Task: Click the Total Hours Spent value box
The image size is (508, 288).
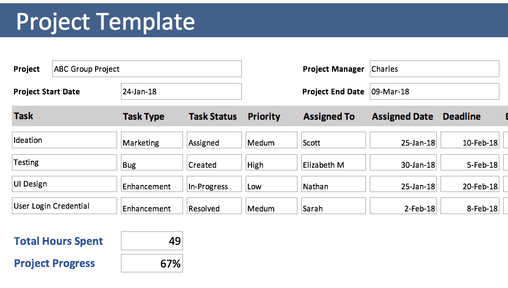Action: coord(152,241)
